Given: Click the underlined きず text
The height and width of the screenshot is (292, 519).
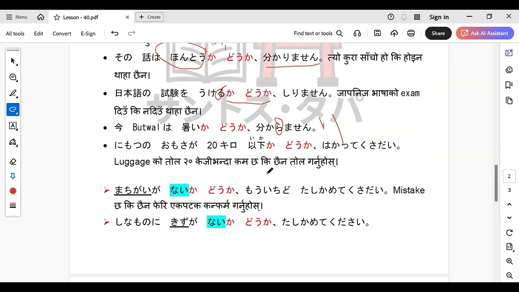Looking at the screenshot, I should pos(179,222).
